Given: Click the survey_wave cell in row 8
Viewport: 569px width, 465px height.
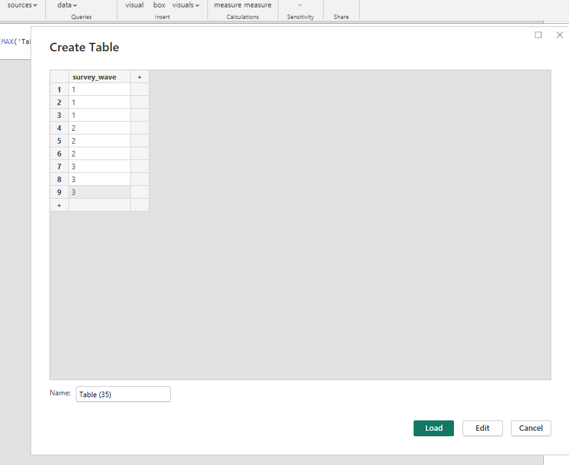Looking at the screenshot, I should [x=100, y=180].
